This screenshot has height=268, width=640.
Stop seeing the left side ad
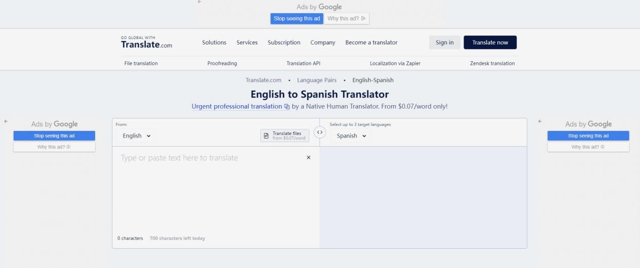pos(54,136)
